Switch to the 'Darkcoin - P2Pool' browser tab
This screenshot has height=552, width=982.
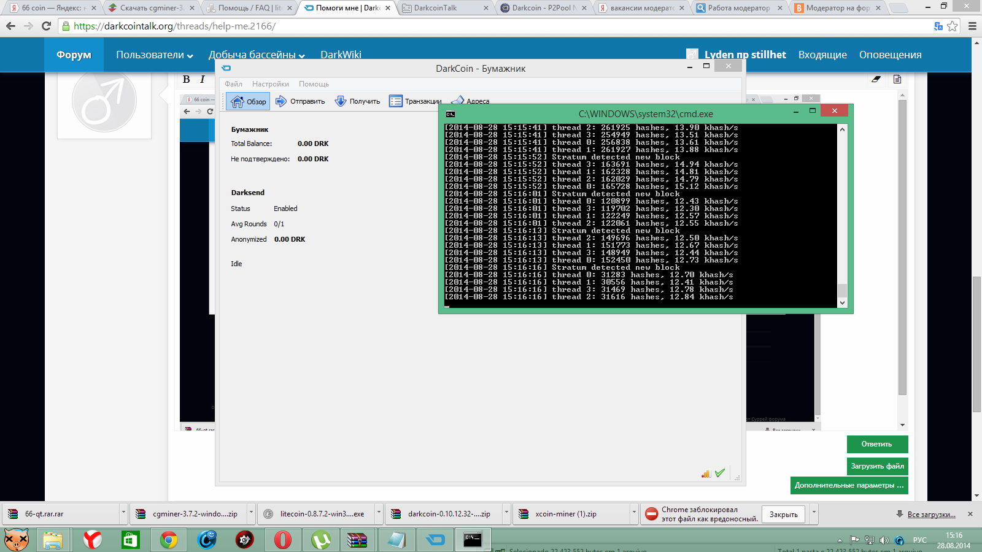click(x=544, y=8)
